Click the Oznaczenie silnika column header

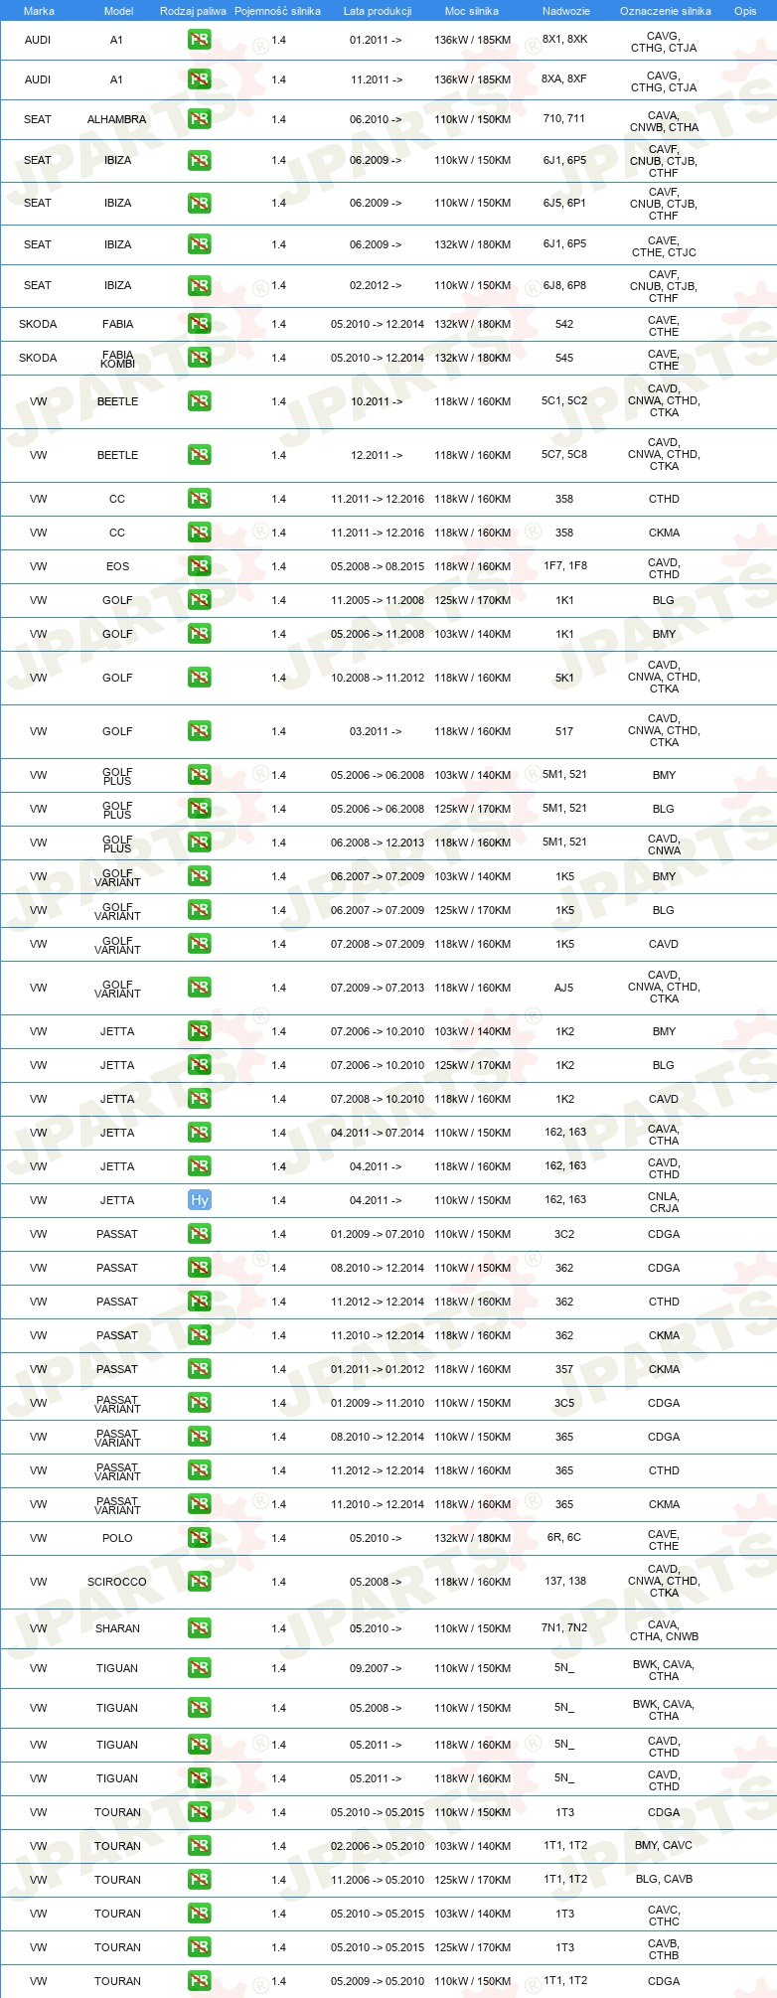point(666,11)
